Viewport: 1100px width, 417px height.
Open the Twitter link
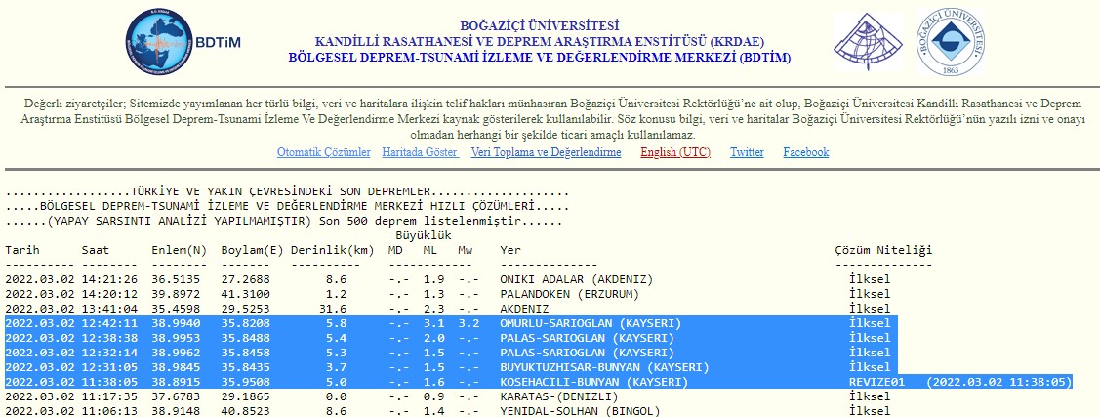[x=747, y=152]
